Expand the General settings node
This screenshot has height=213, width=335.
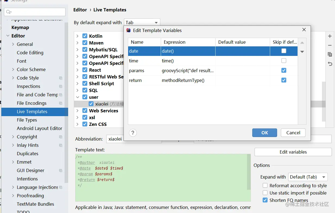[13, 44]
